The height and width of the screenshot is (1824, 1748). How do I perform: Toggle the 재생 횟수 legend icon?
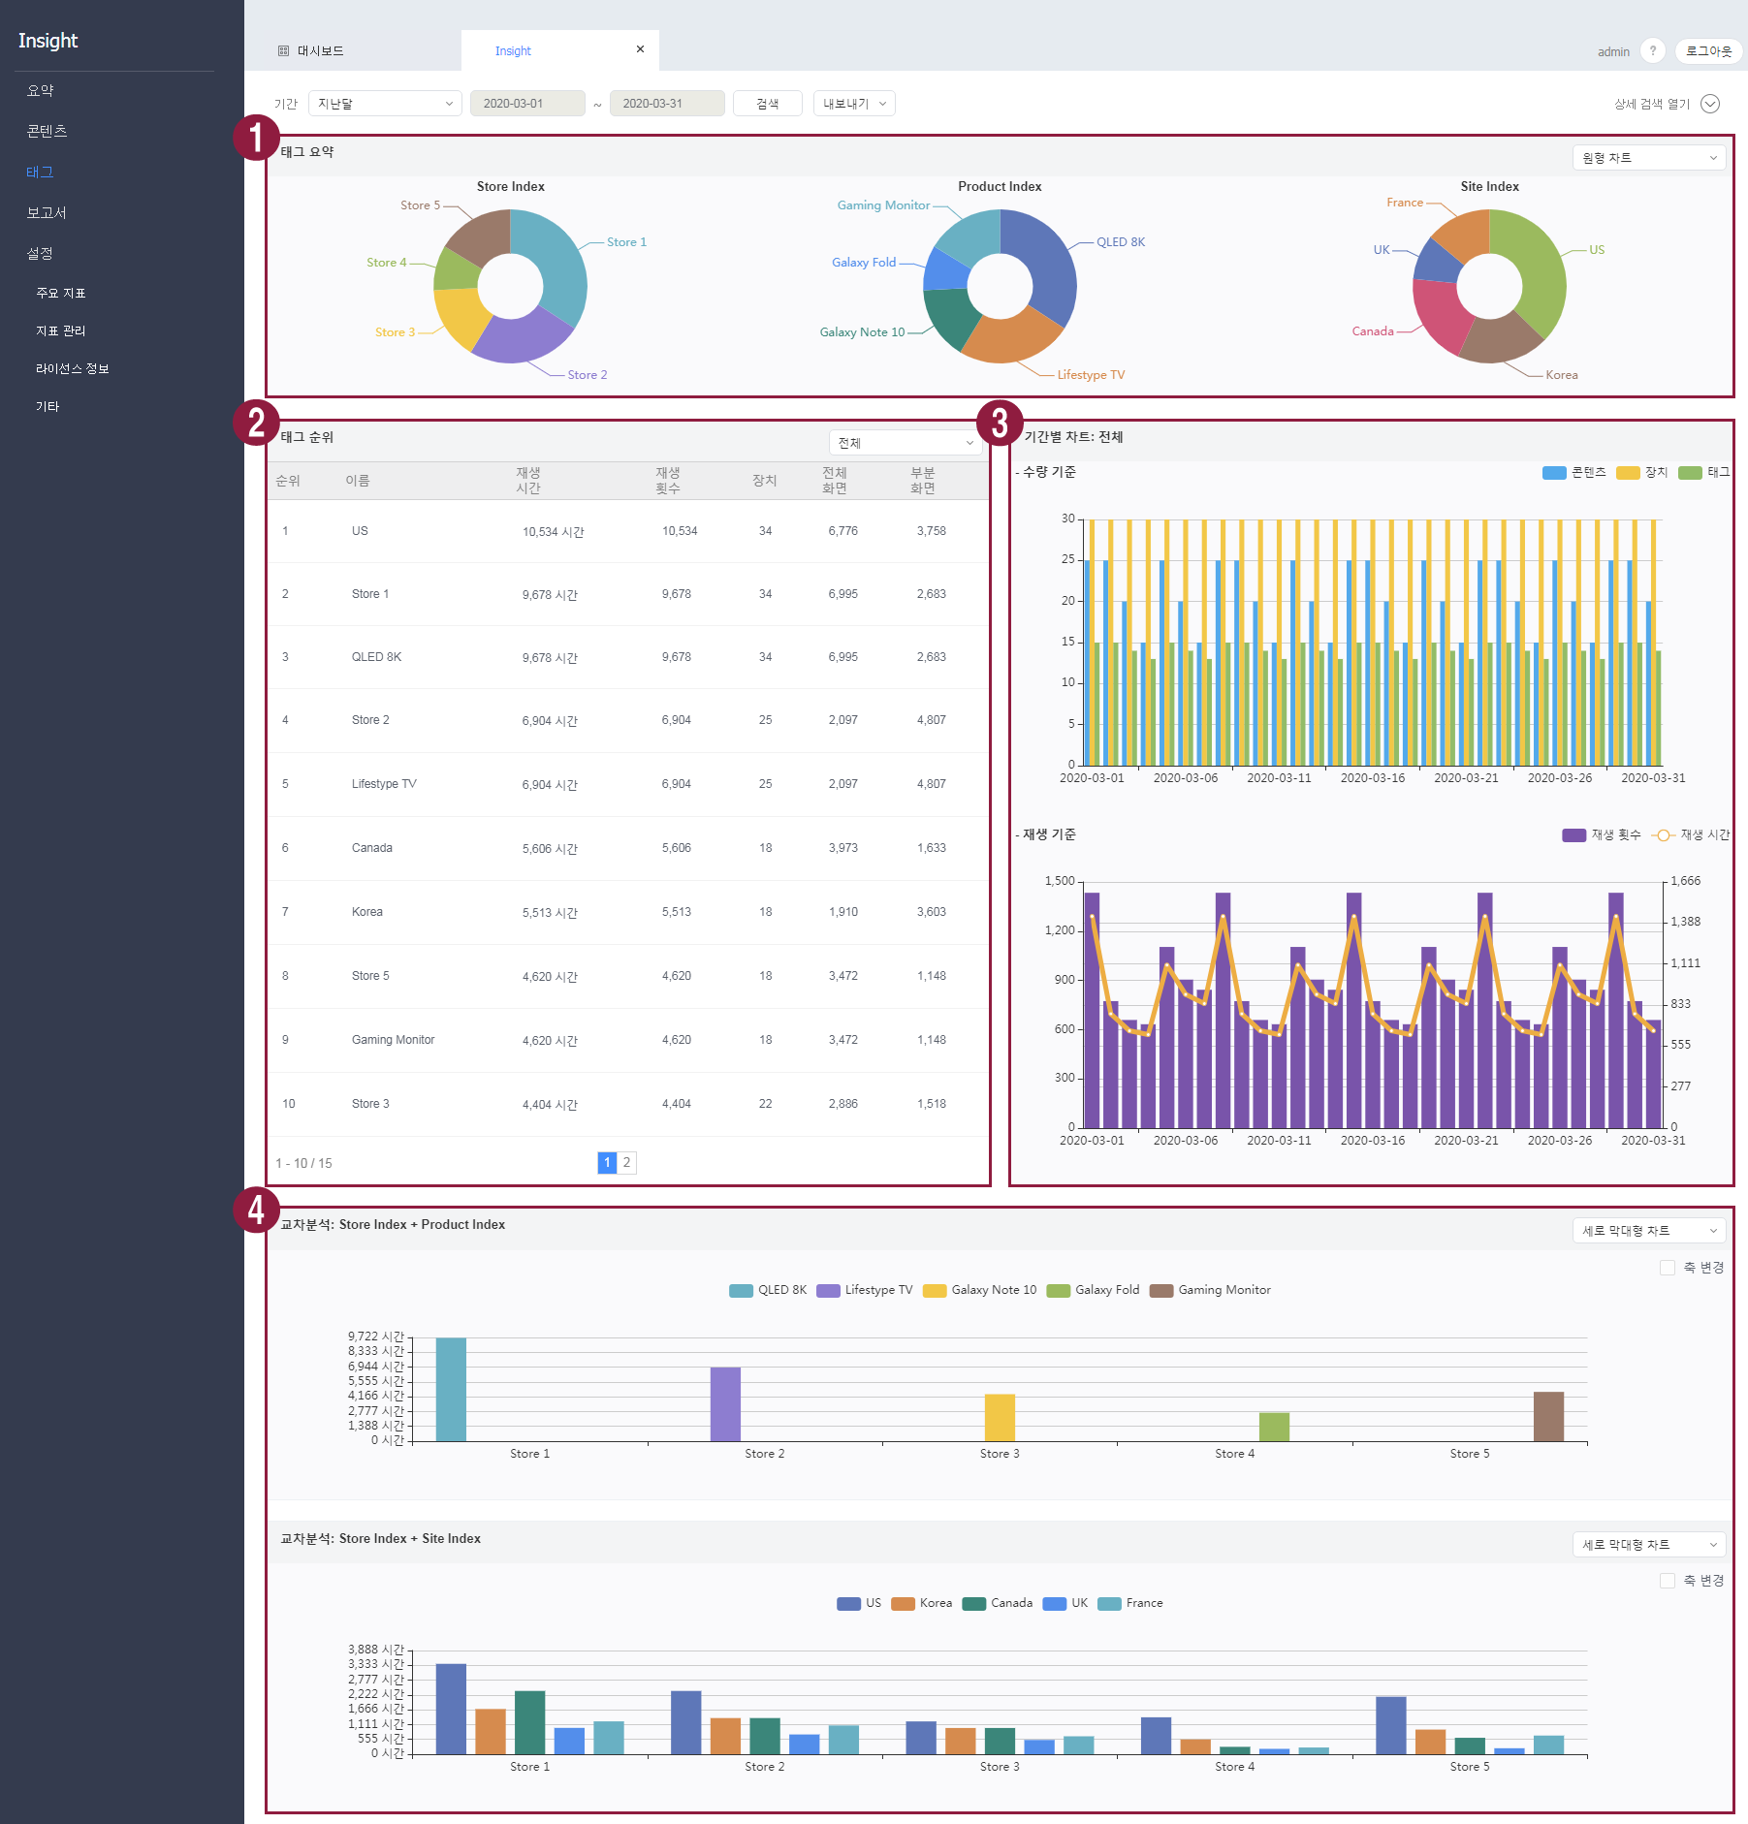coord(1573,835)
